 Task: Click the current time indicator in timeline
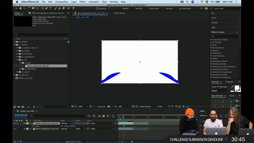click(123, 117)
